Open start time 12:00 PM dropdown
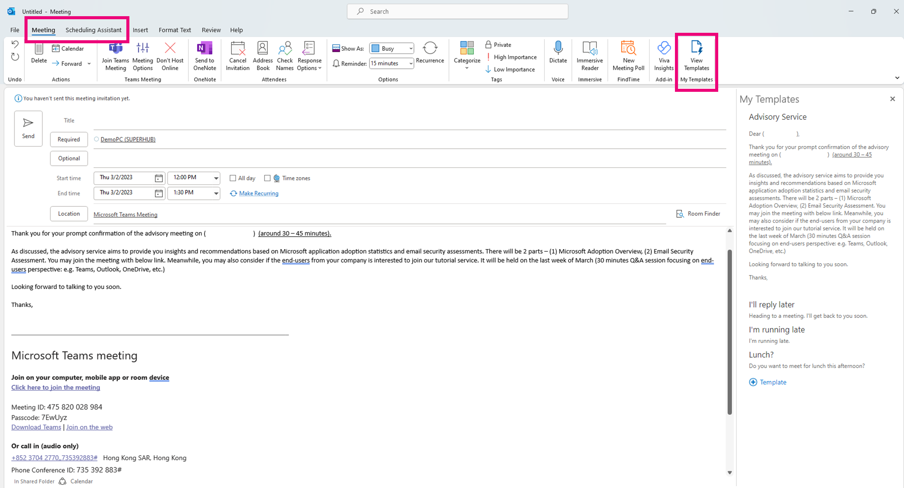 point(216,178)
